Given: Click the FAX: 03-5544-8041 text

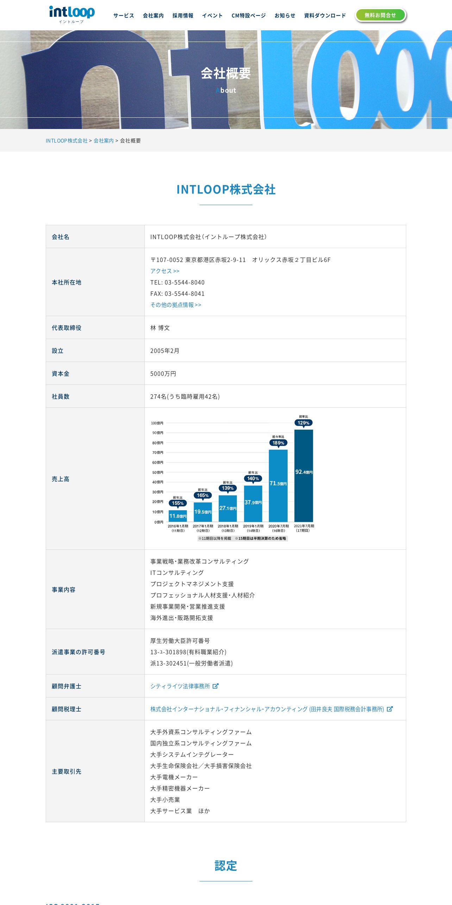Looking at the screenshot, I should (x=177, y=294).
